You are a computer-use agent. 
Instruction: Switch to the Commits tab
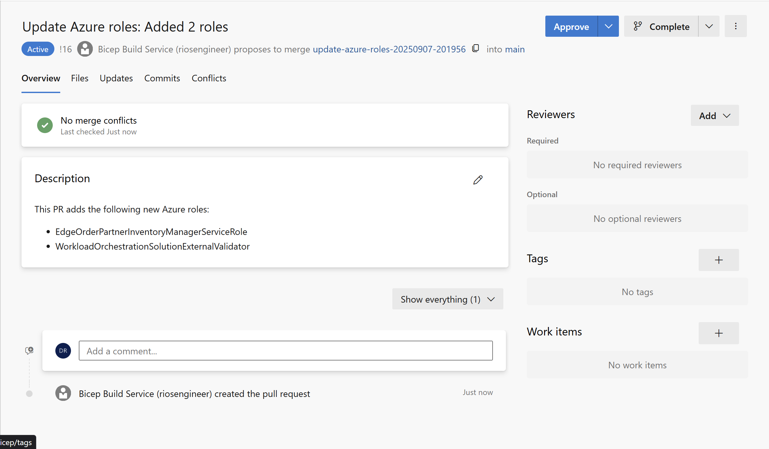pos(162,78)
